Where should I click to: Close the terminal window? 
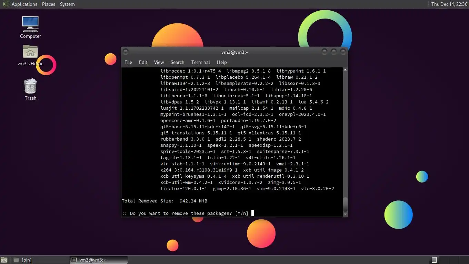343,52
